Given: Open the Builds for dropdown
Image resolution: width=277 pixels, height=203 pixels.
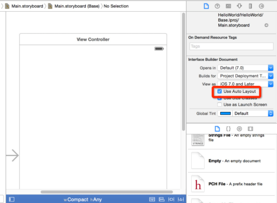Looking at the screenshot, I should tap(245, 76).
